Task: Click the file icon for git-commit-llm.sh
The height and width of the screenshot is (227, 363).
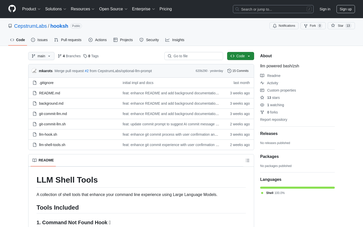Action: pyautogui.click(x=35, y=124)
